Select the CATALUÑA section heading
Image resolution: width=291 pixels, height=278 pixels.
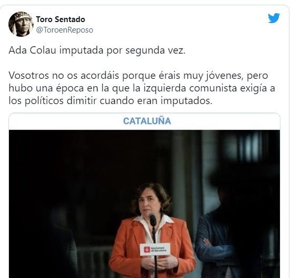click(147, 121)
